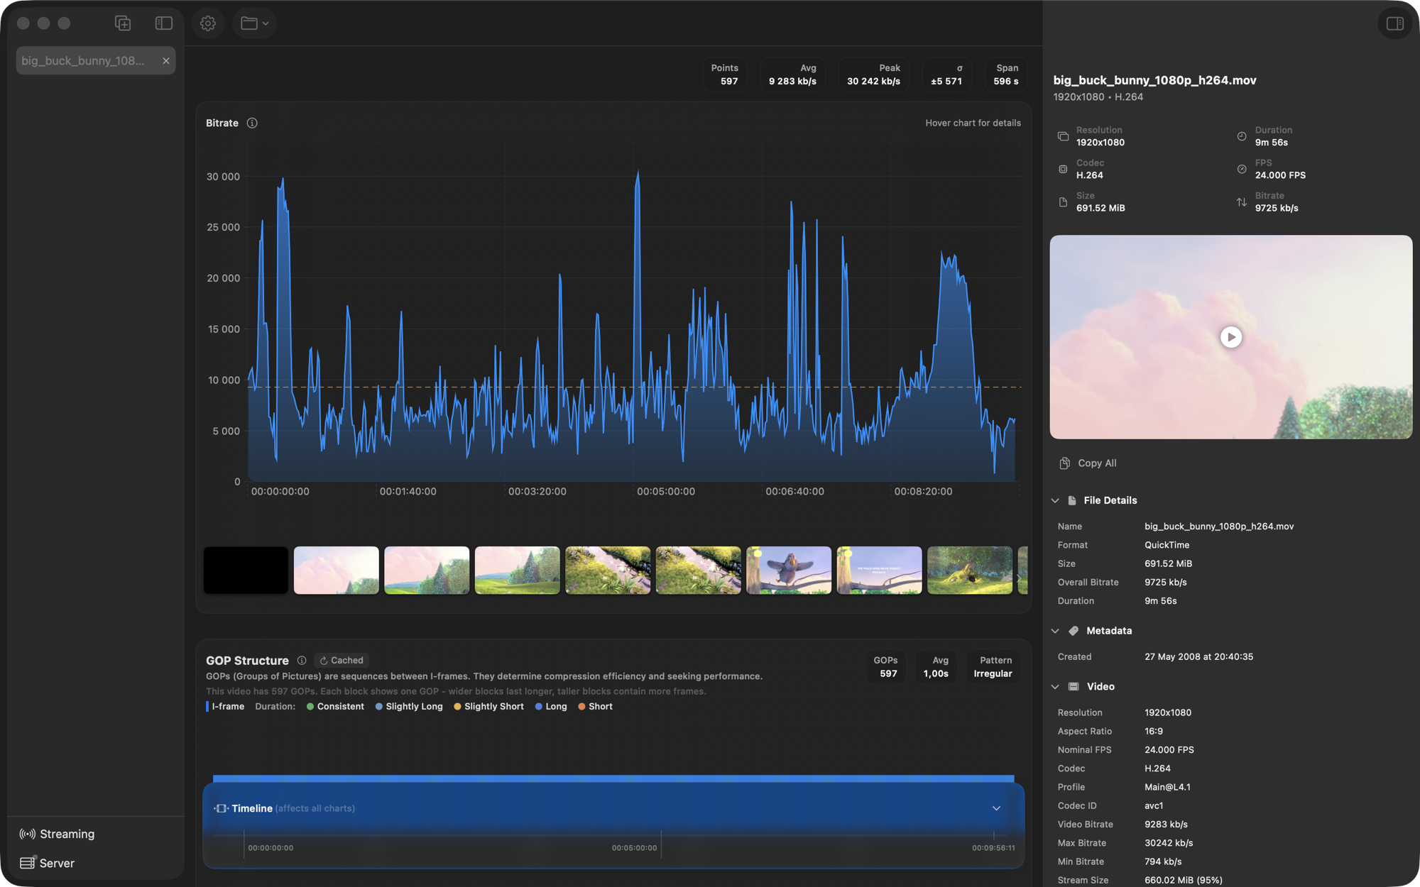Open the Streaming section
Image resolution: width=1420 pixels, height=887 pixels.
point(58,834)
